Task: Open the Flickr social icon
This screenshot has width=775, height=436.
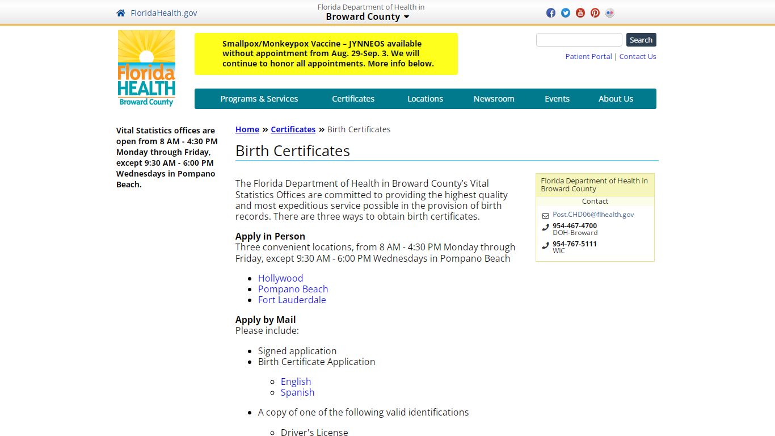Action: point(610,13)
